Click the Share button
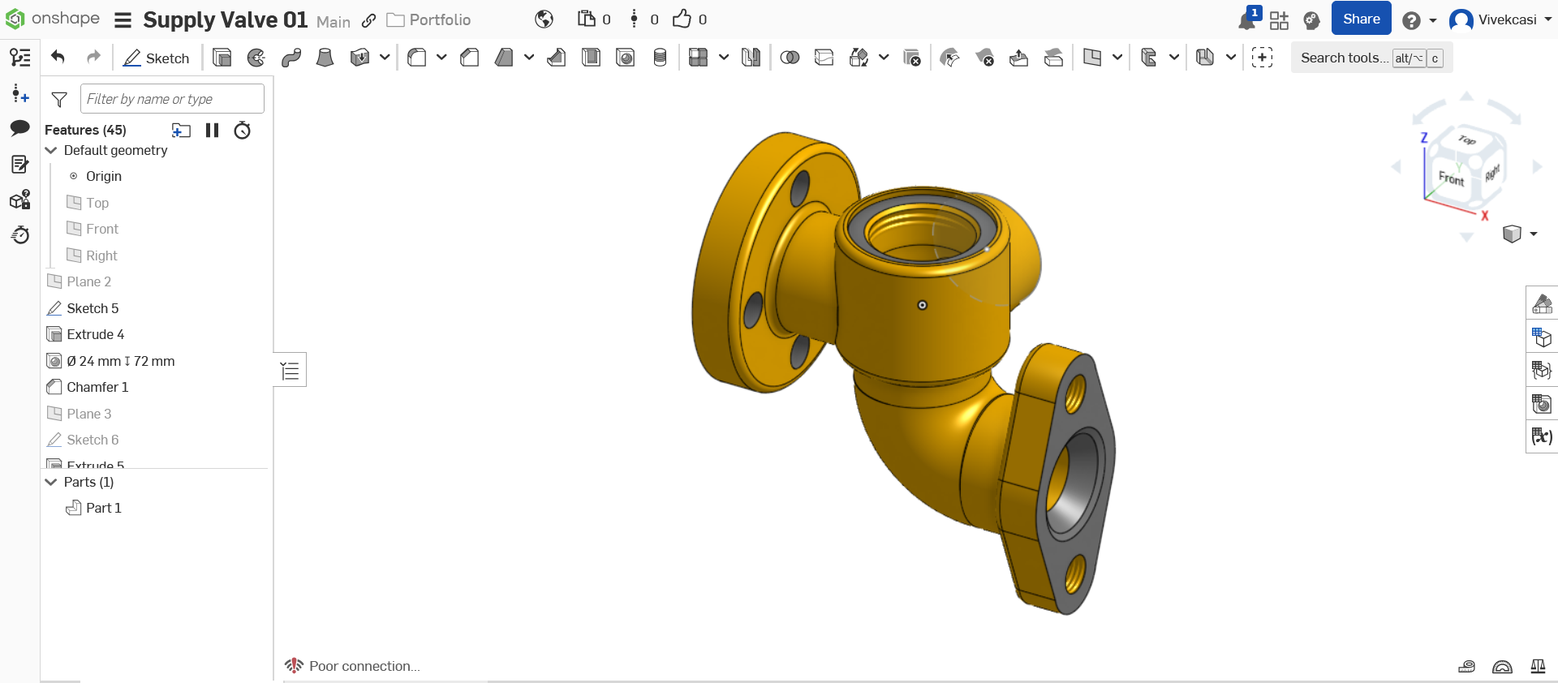Screen dimensions: 1558x683 click(x=1362, y=19)
